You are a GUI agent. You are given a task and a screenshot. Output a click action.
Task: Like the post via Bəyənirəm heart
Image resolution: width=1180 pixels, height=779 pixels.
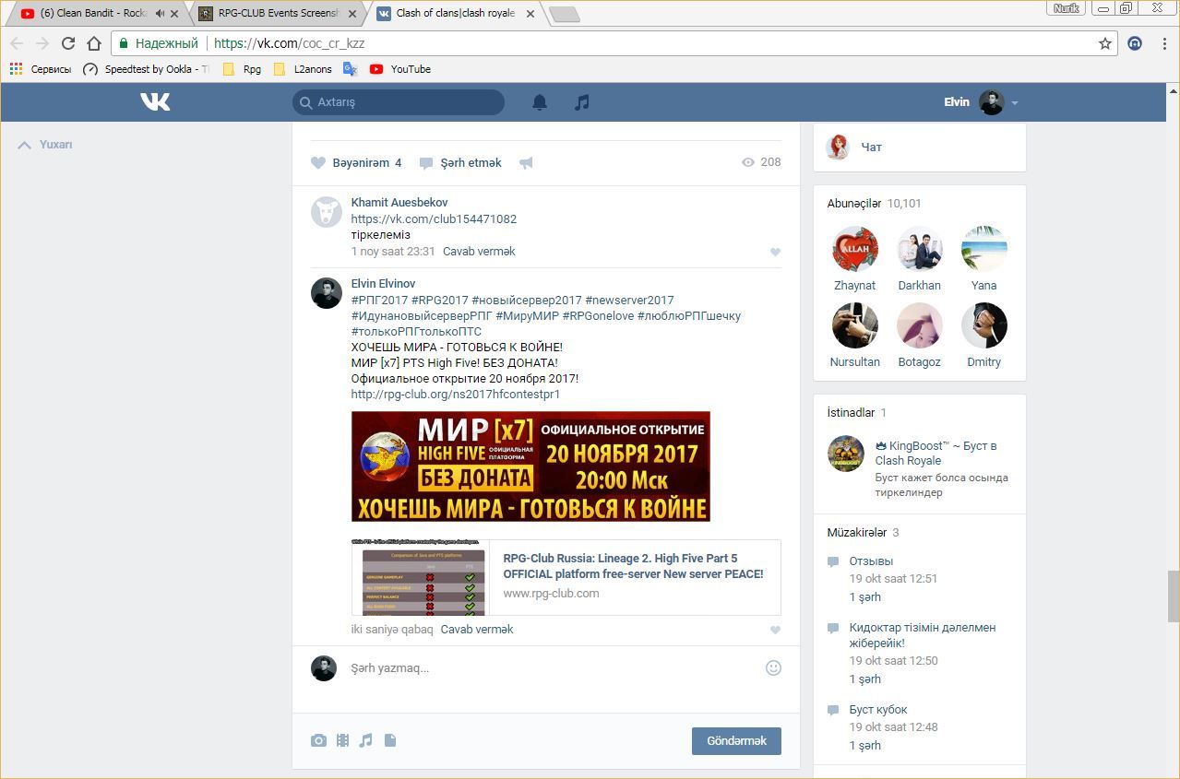318,163
